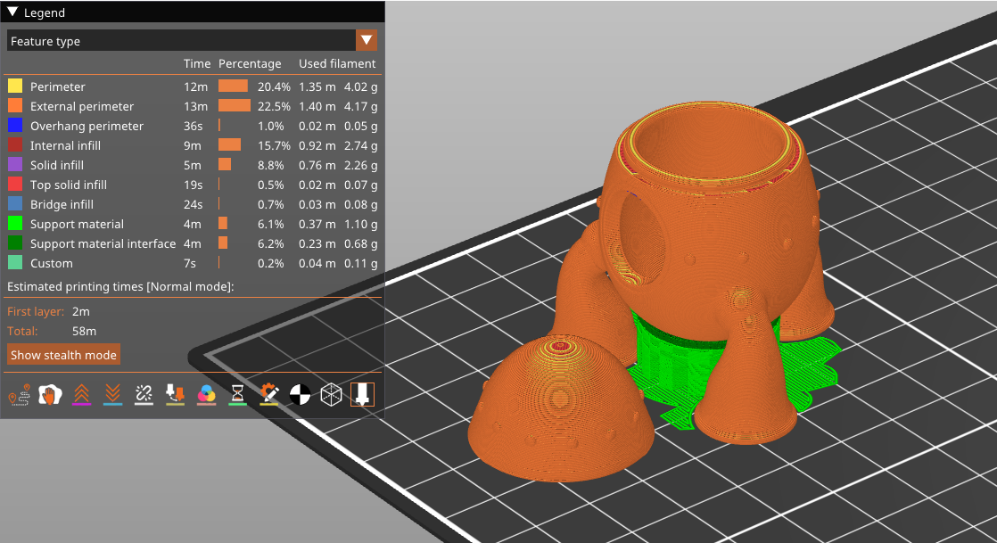Click the Used filament column header
The width and height of the screenshot is (997, 543).
[x=337, y=63]
